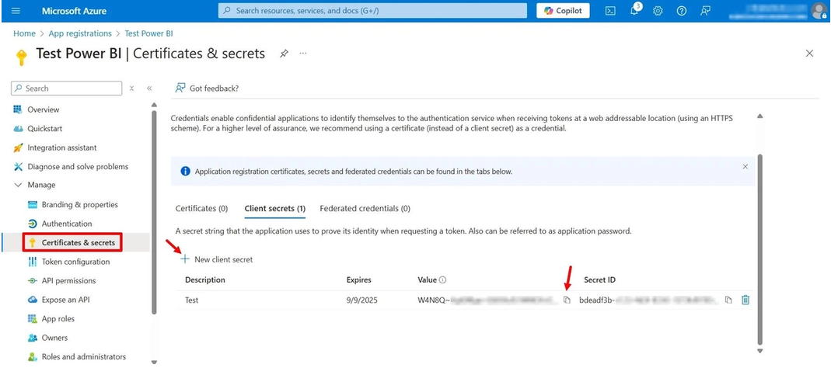Open the help question mark icon

[x=682, y=11]
